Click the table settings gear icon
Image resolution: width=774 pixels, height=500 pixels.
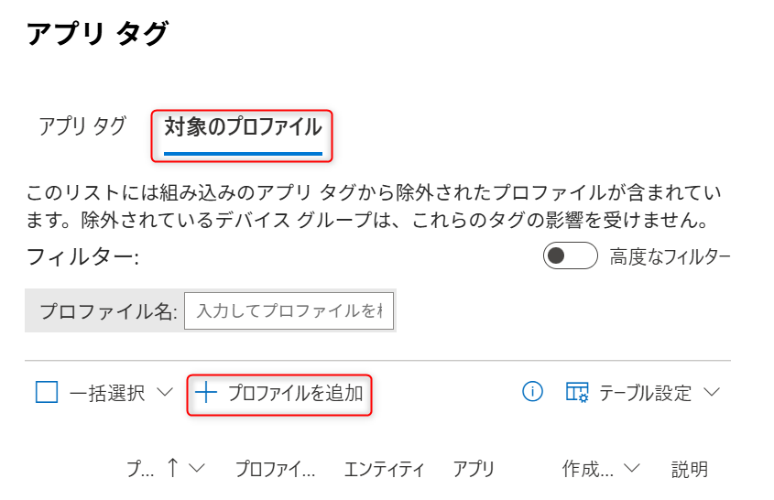(576, 392)
